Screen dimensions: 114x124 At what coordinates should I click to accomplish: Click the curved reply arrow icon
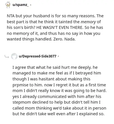click(7, 56)
